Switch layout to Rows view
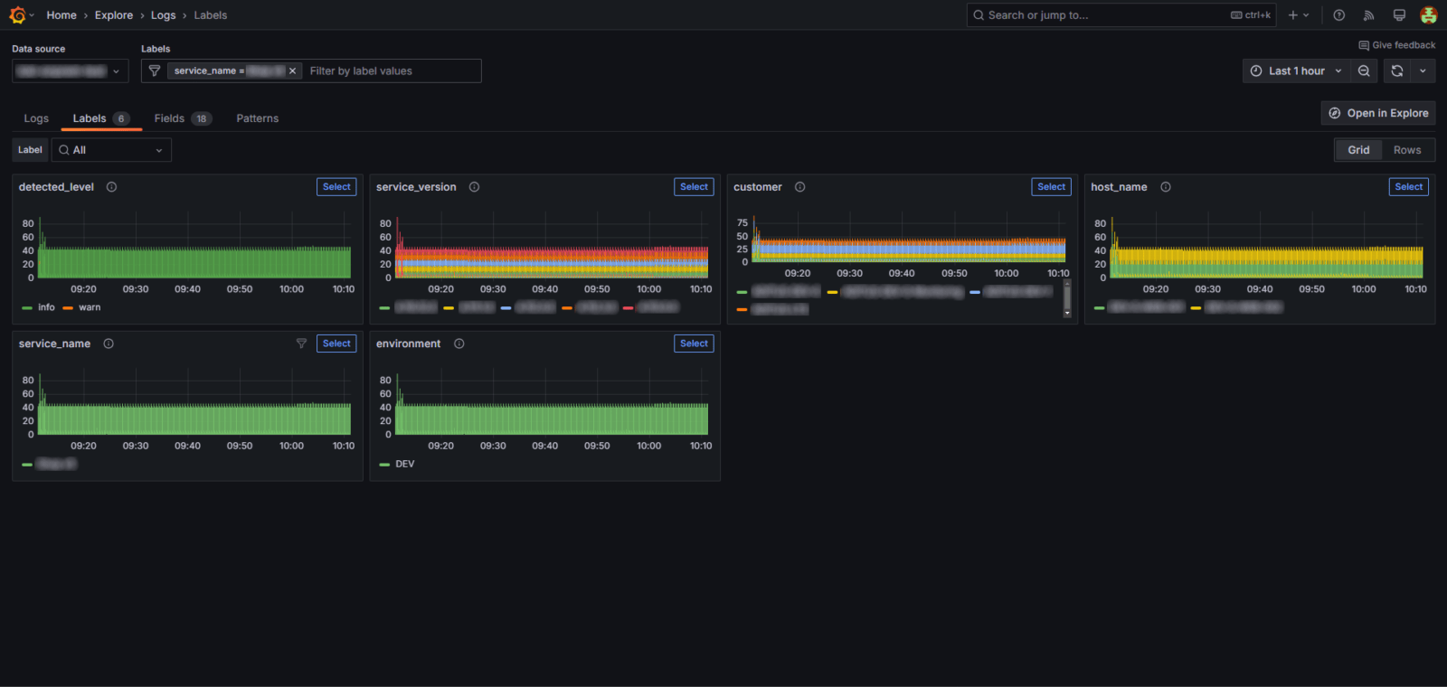 [x=1407, y=150]
